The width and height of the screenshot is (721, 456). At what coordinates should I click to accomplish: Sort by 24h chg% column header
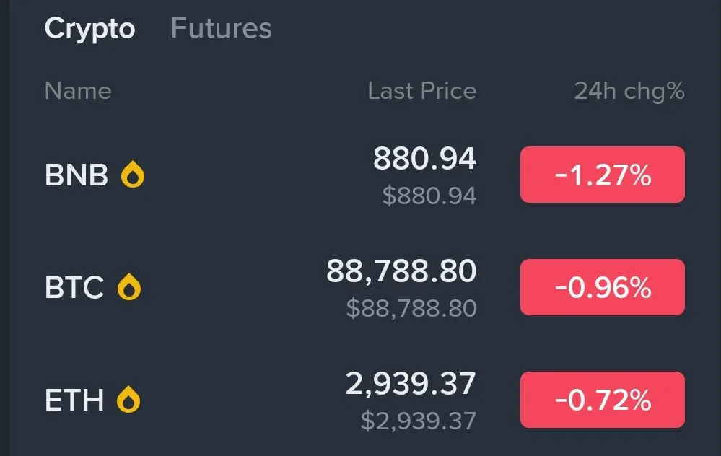point(629,92)
